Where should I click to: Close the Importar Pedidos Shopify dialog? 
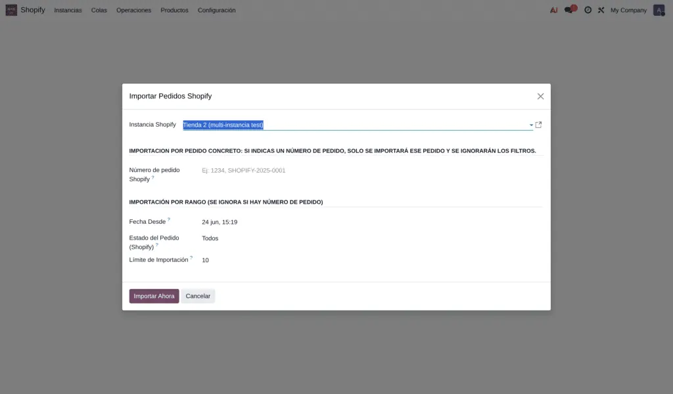(540, 97)
